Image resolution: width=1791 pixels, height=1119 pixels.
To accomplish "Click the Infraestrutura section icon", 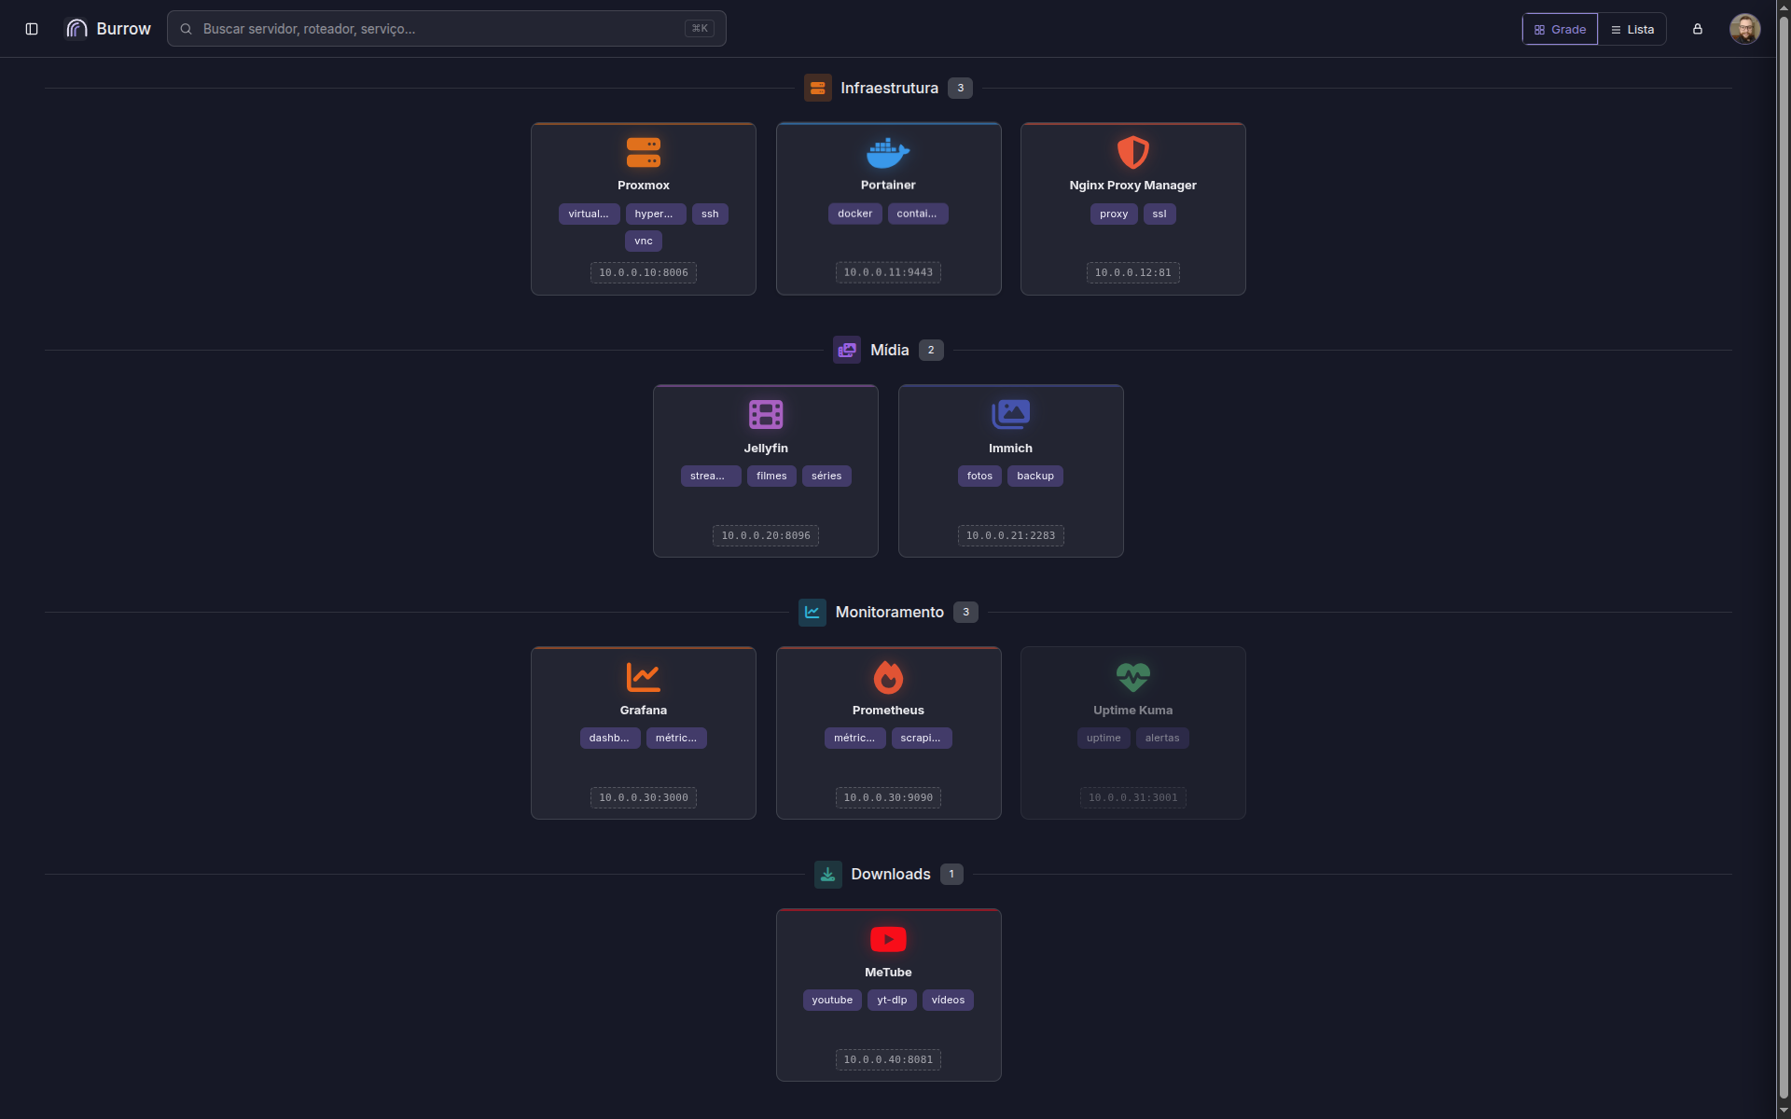I will coord(818,88).
